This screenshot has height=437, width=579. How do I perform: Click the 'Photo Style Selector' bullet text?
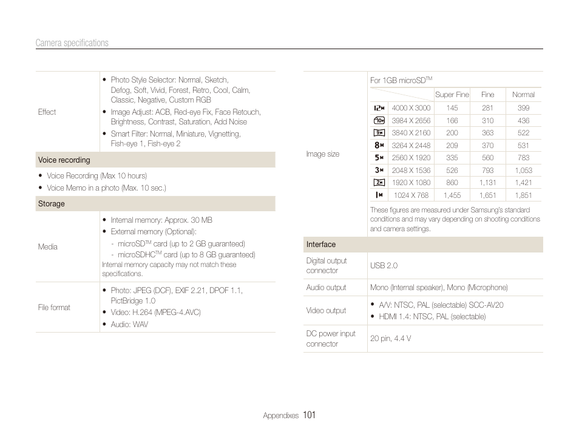pyautogui.click(x=181, y=90)
